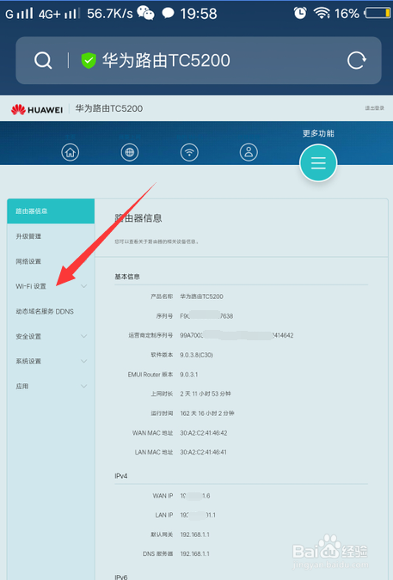393x580 pixels.
Task: Reload the page with the refresh icon
Action: (356, 60)
